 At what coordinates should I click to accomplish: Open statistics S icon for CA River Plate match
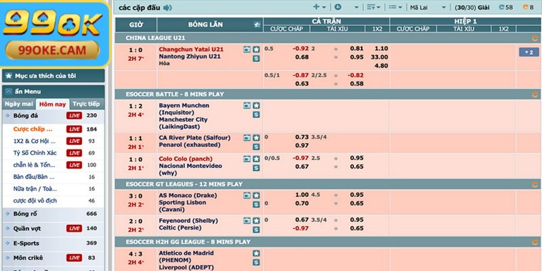[256, 147]
